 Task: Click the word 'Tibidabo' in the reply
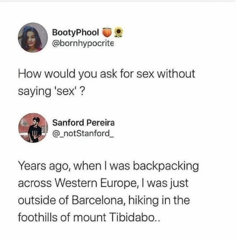[x=132, y=217]
